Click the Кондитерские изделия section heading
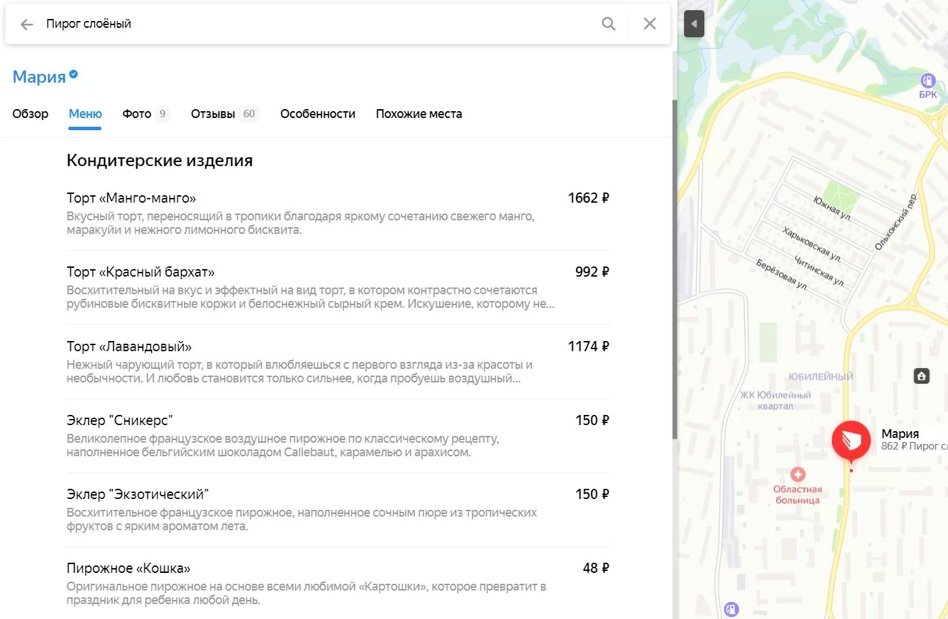This screenshot has width=948, height=619. [x=159, y=161]
